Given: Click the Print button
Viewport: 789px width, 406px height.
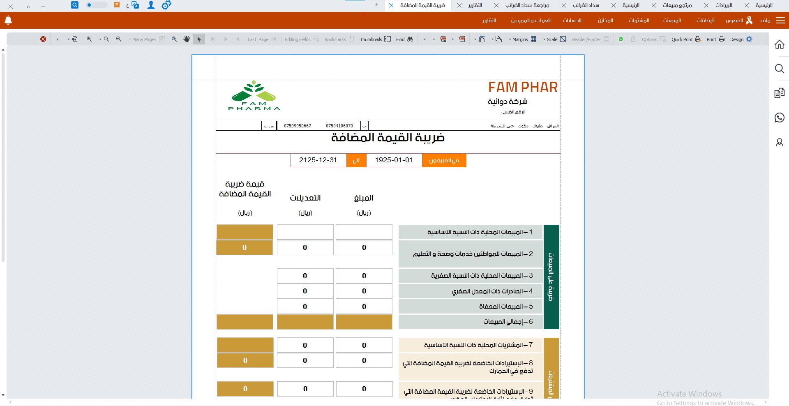Looking at the screenshot, I should pos(715,39).
